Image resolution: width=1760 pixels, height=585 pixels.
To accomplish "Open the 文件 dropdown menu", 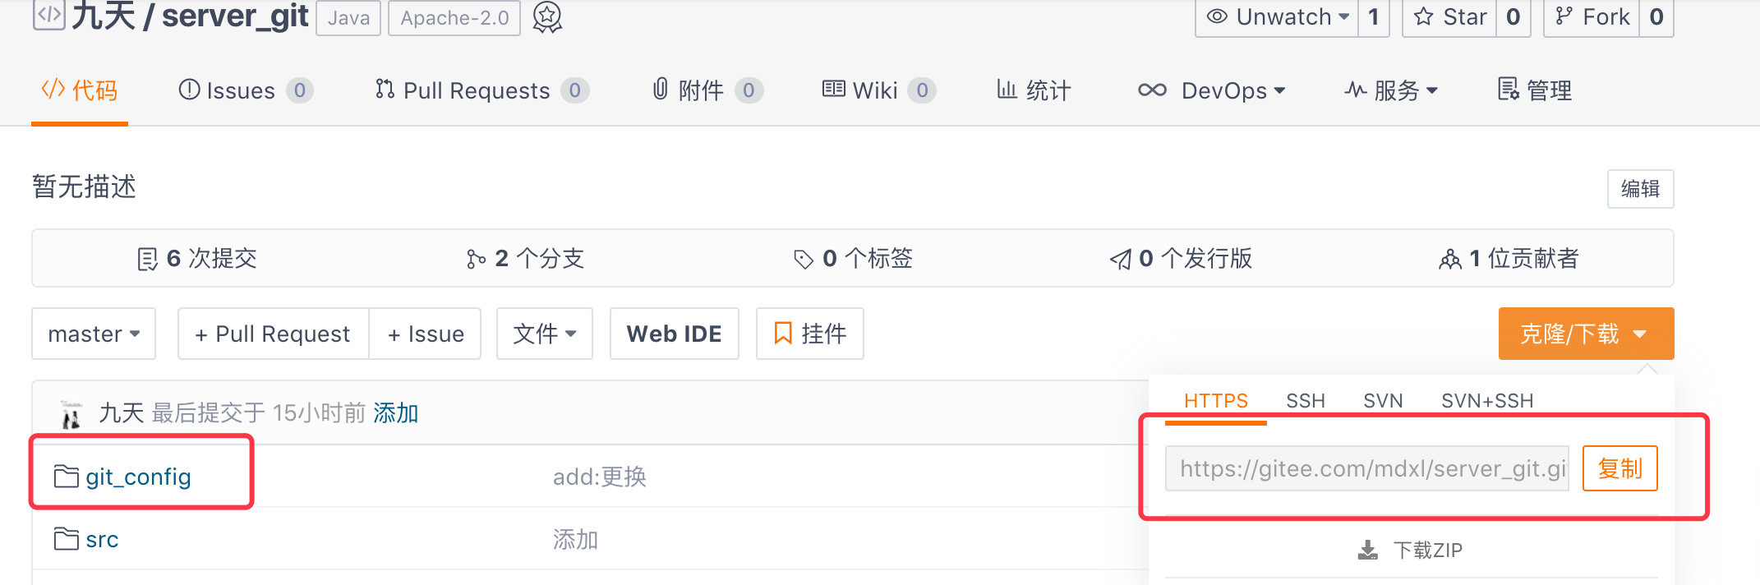I will [544, 334].
